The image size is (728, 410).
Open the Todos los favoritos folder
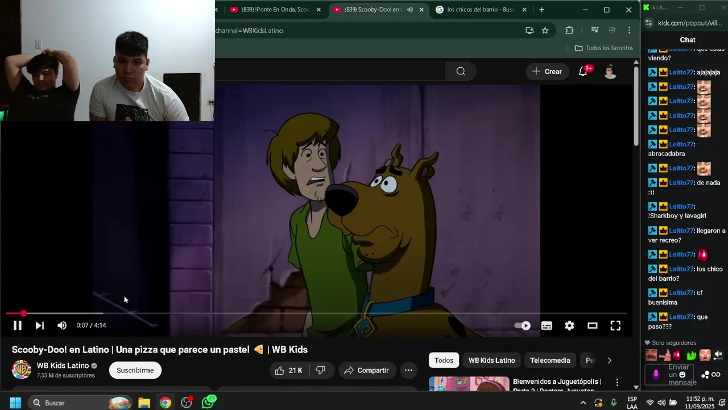pyautogui.click(x=603, y=48)
